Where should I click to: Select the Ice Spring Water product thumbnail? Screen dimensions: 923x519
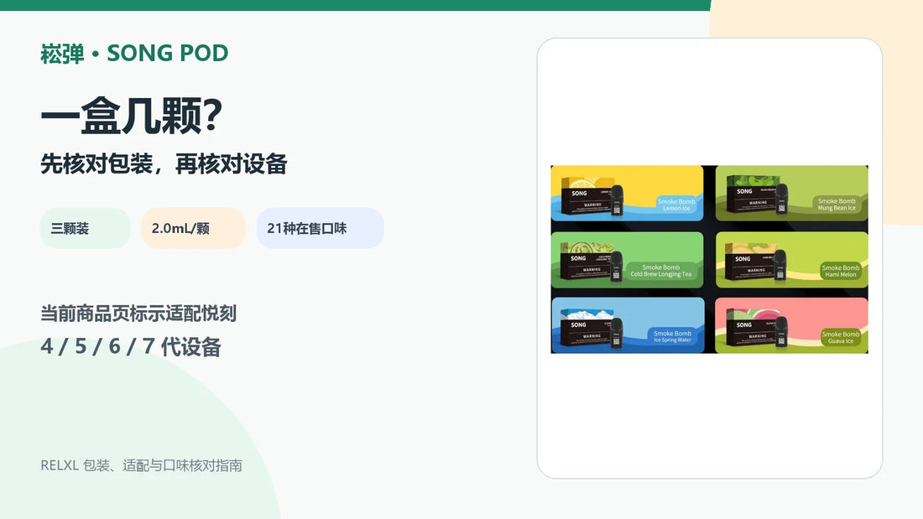pos(627,325)
